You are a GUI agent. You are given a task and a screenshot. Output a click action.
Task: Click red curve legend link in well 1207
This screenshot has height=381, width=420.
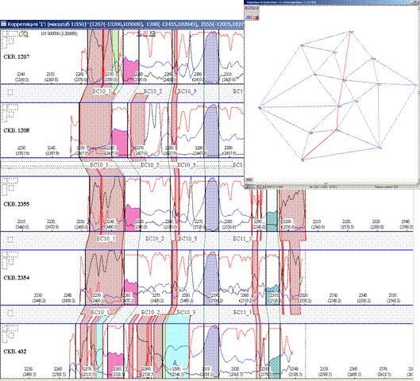pos(145,33)
